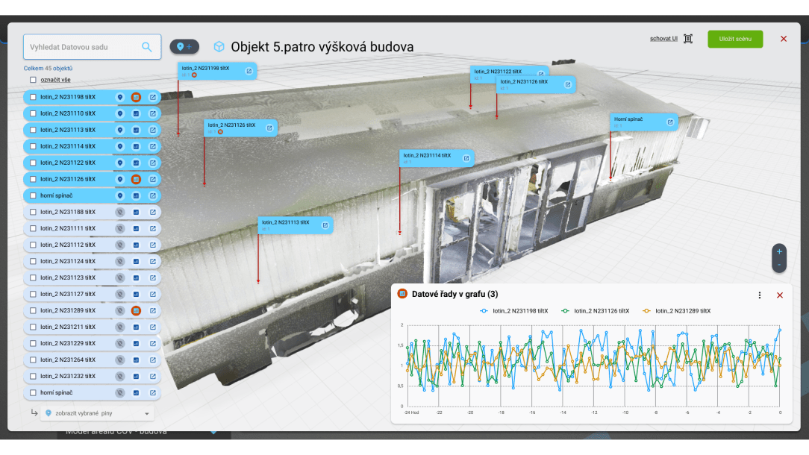
Task: Open chart panel three-dot menu
Action: (760, 295)
